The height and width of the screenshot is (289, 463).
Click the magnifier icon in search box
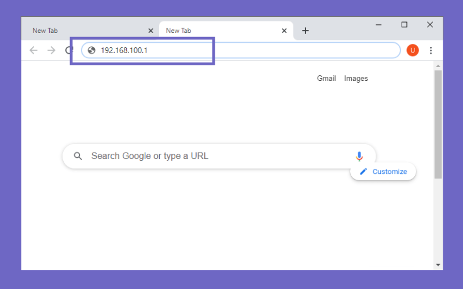click(78, 156)
